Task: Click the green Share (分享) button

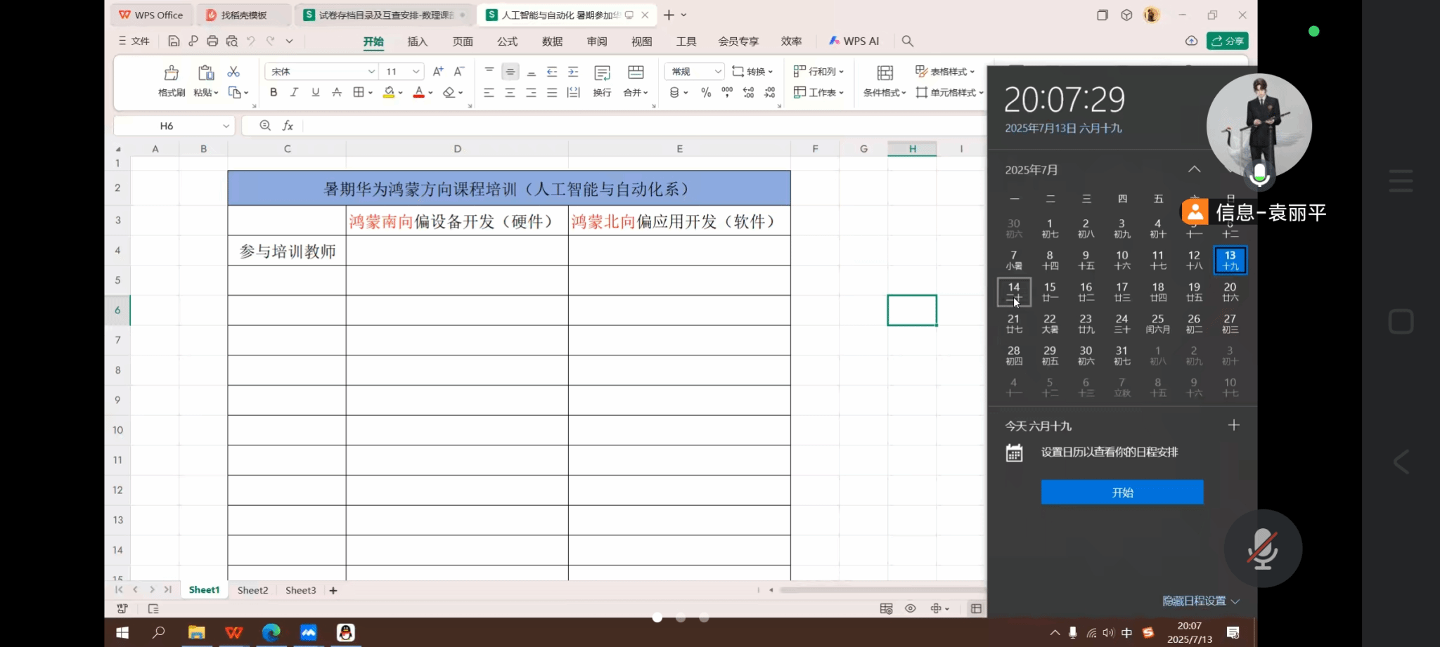Action: coord(1228,41)
